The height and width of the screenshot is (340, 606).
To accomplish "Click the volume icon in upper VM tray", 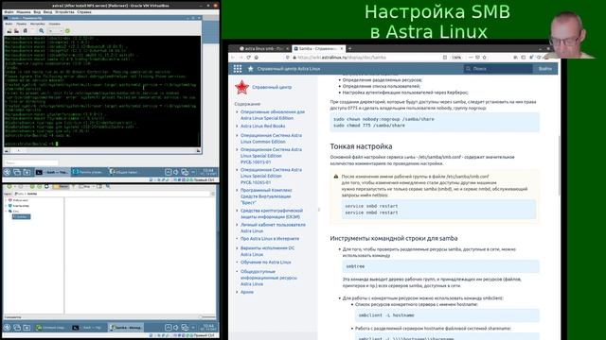I will 176,172.
